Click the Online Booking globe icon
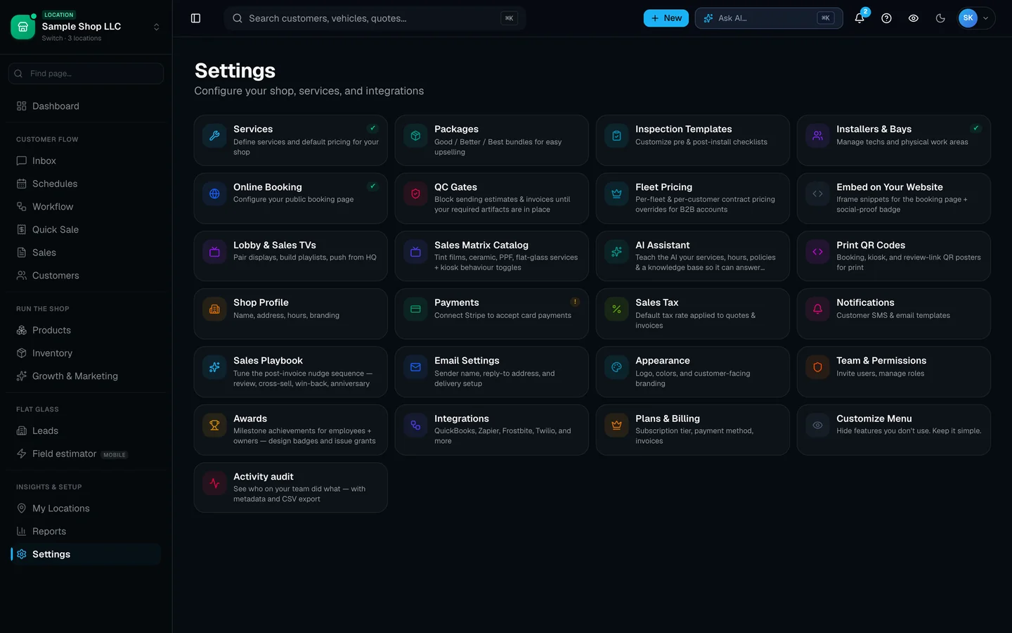 [x=214, y=193]
